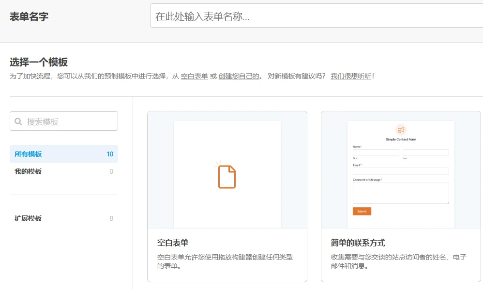Click the Comment or Message box in the preview

click(400, 193)
